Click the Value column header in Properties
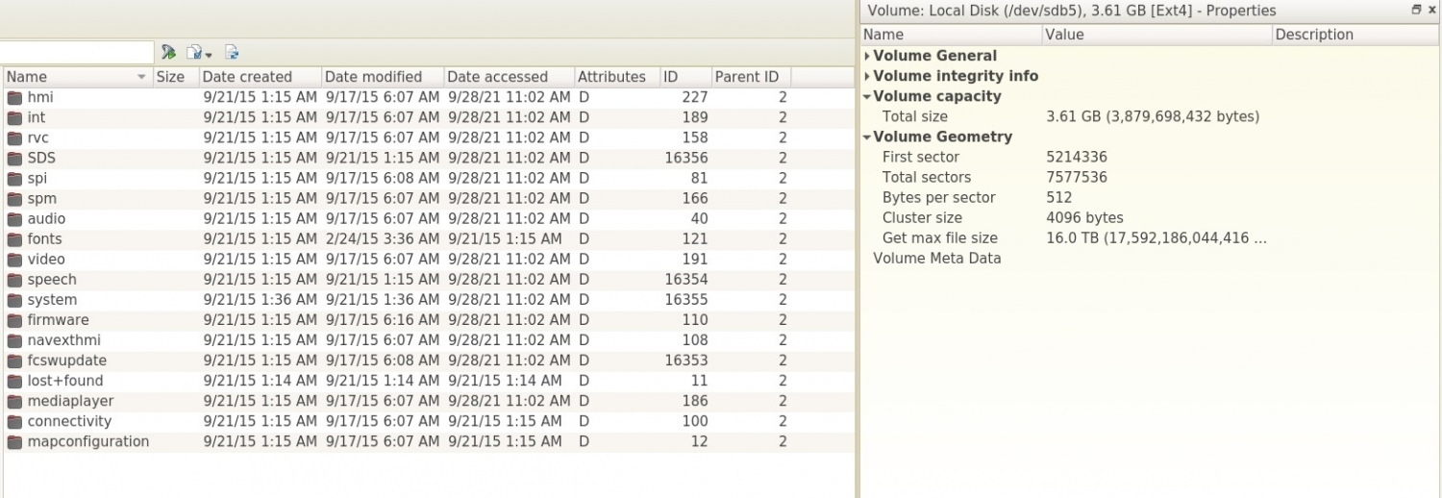Screen dimensions: 1442x498 1156,35
